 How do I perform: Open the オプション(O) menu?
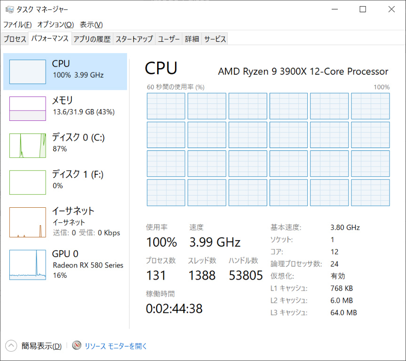tap(56, 24)
